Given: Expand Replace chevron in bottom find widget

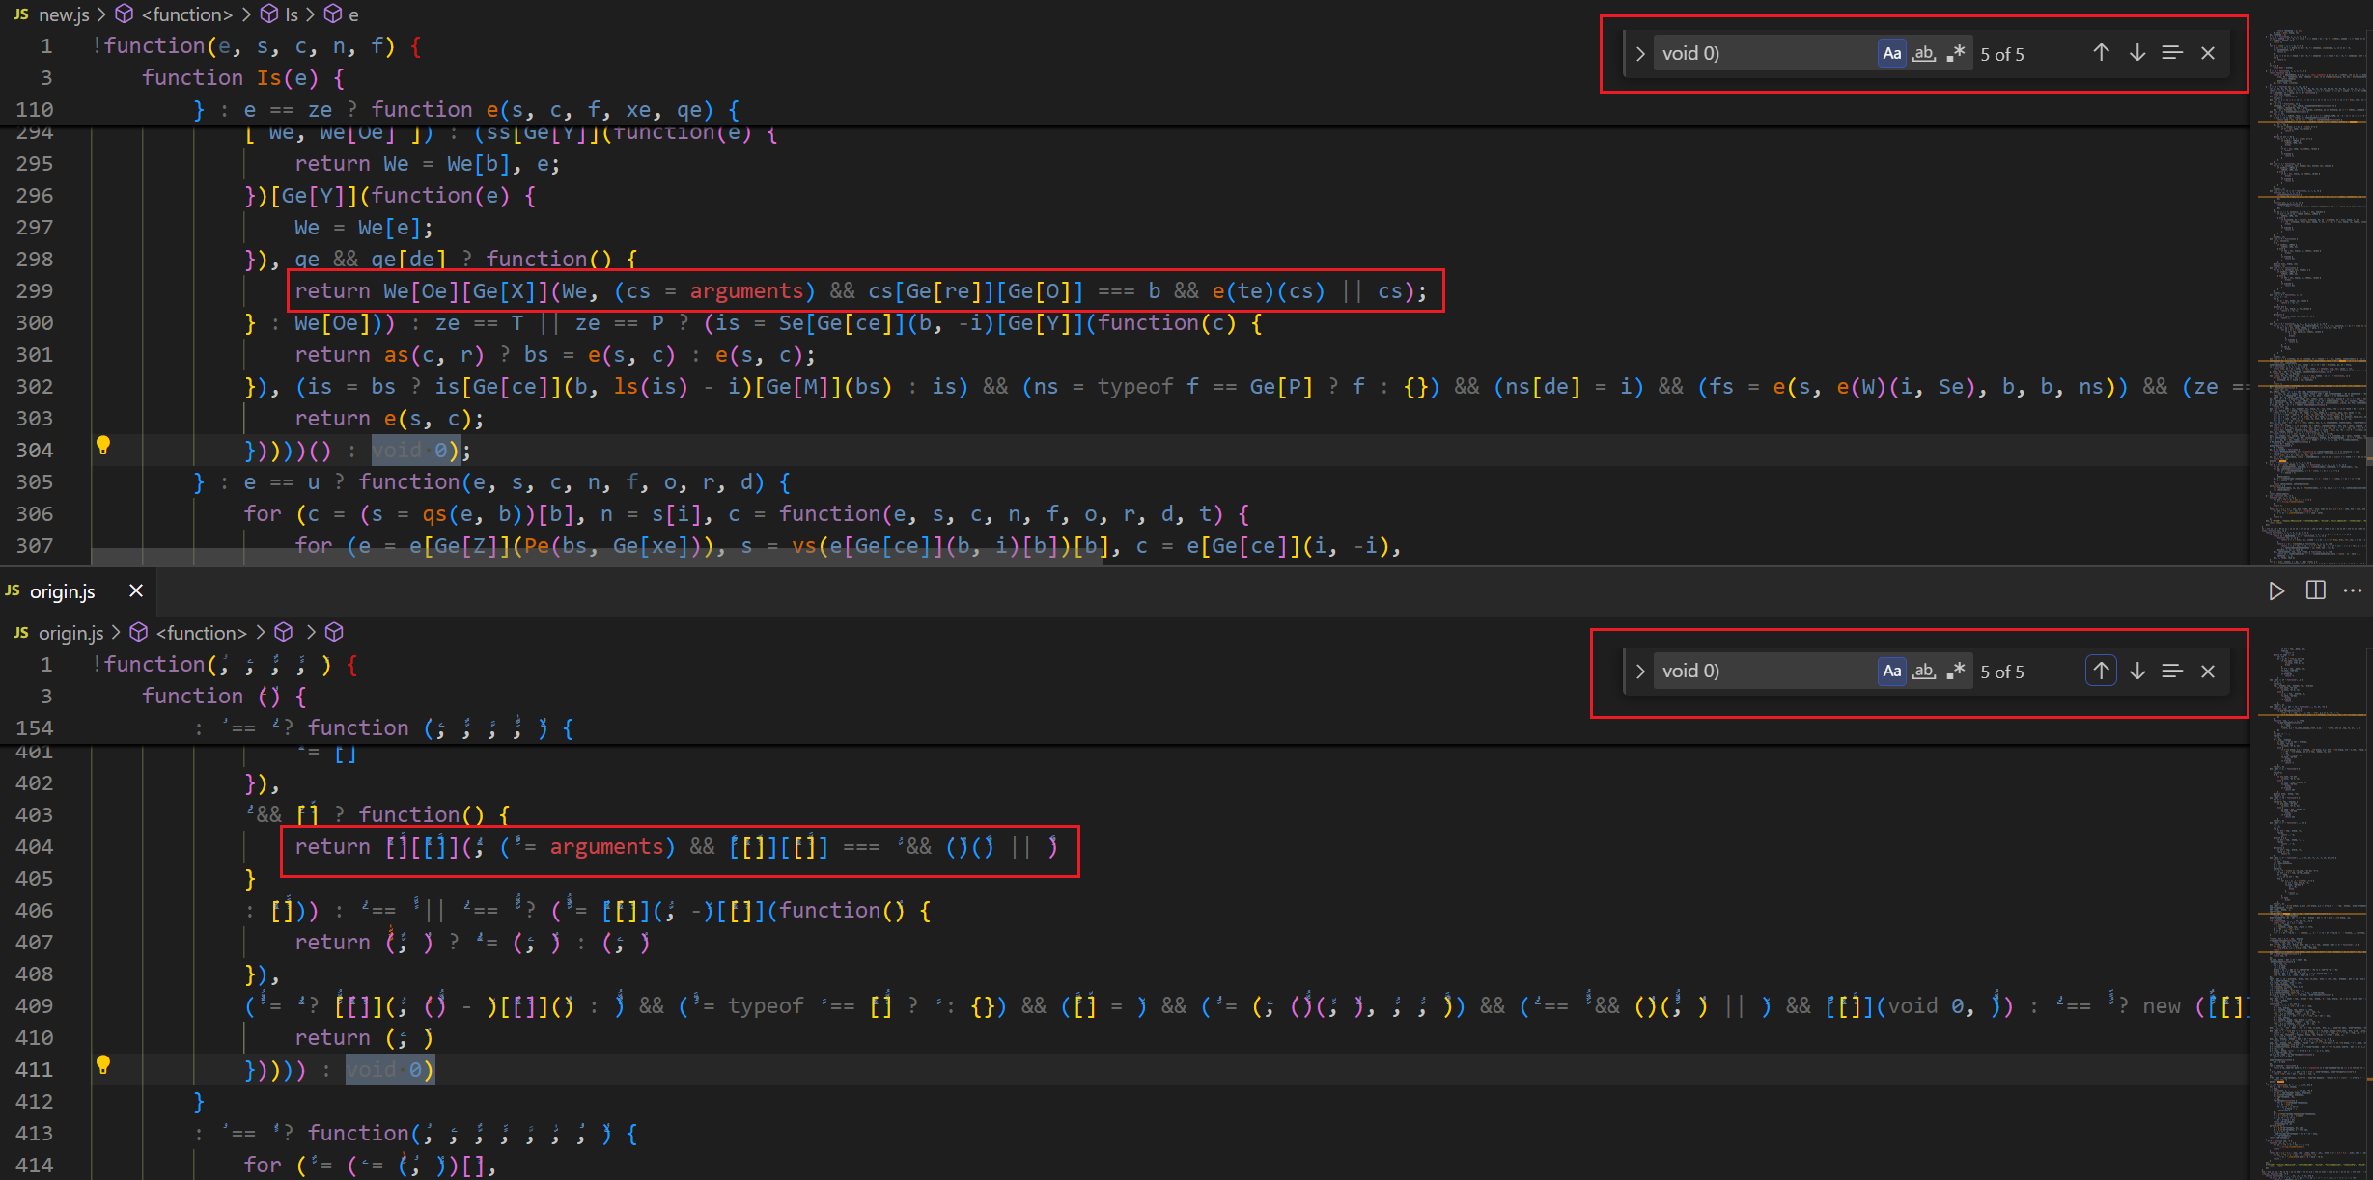Looking at the screenshot, I should [1639, 671].
